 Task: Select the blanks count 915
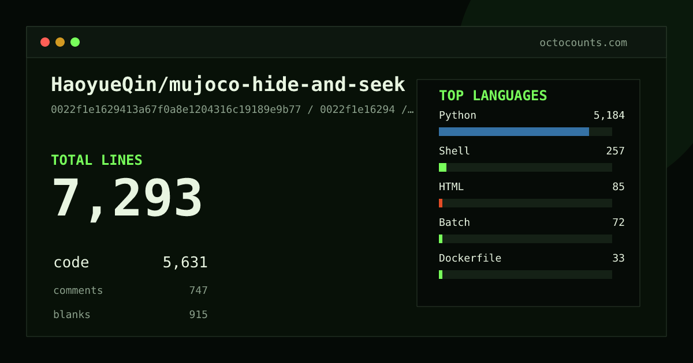198,315
